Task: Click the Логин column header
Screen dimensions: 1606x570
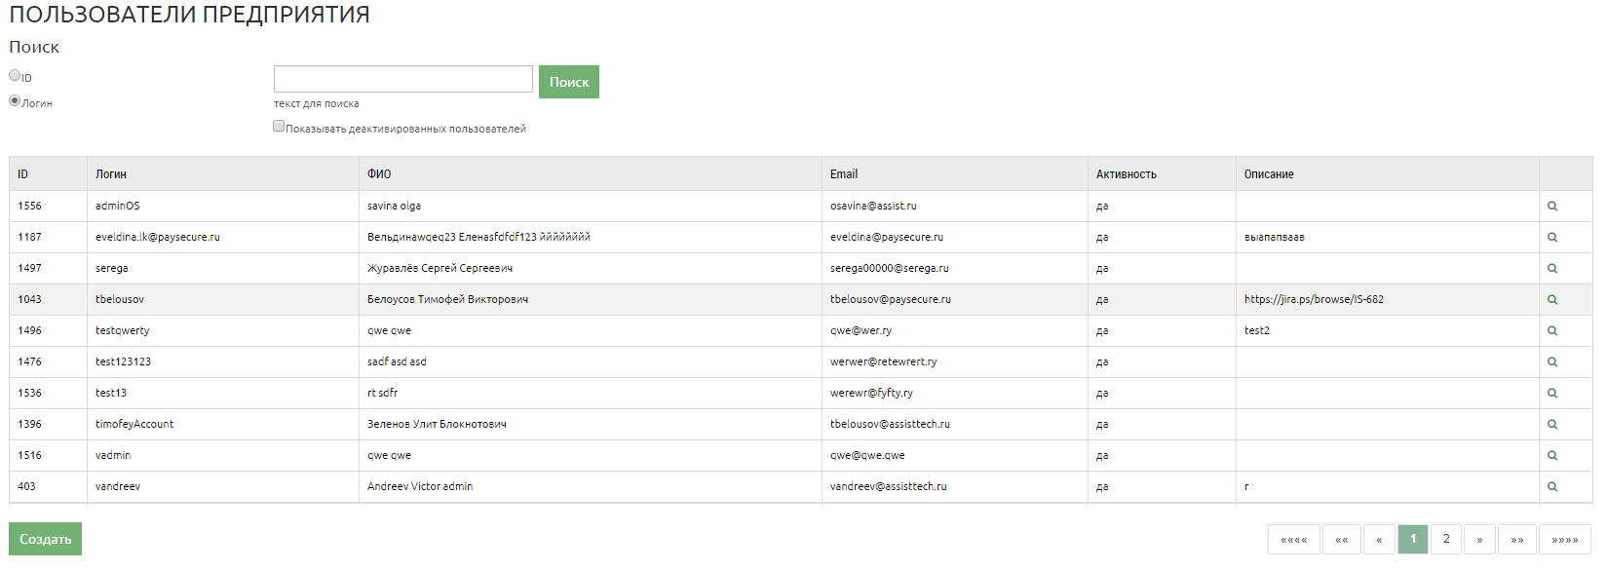Action: pos(111,174)
